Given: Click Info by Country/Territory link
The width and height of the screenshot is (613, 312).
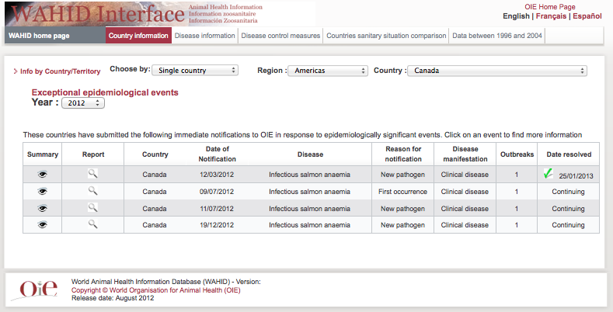Looking at the screenshot, I should 59,71.
